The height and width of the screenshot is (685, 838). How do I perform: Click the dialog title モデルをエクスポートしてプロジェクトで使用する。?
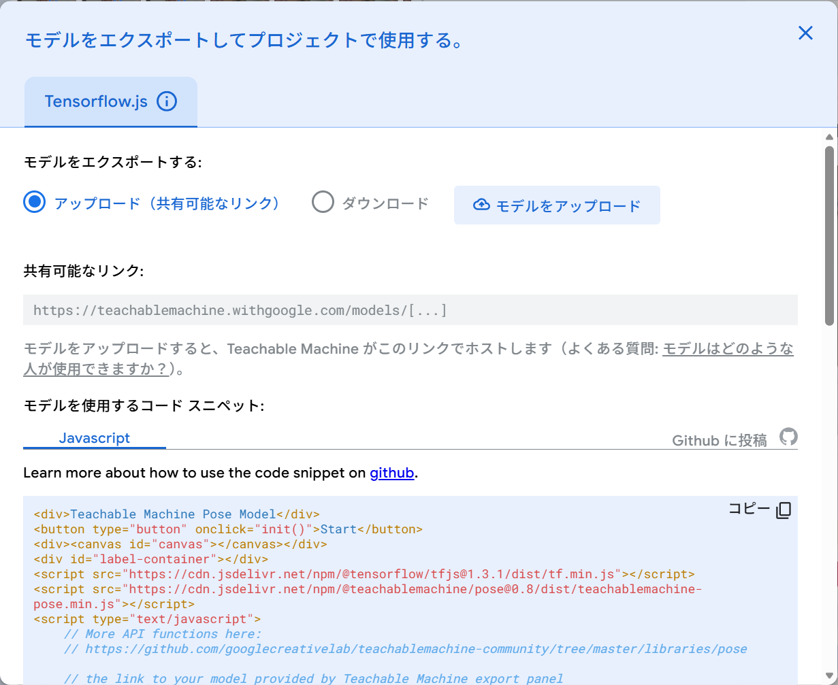tap(245, 40)
